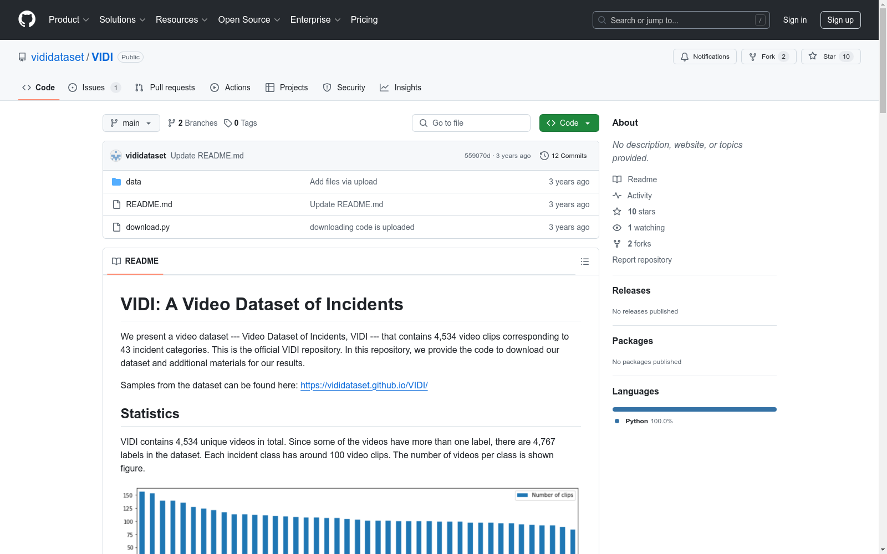
Task: Click the data folder icon
Action: click(x=116, y=182)
